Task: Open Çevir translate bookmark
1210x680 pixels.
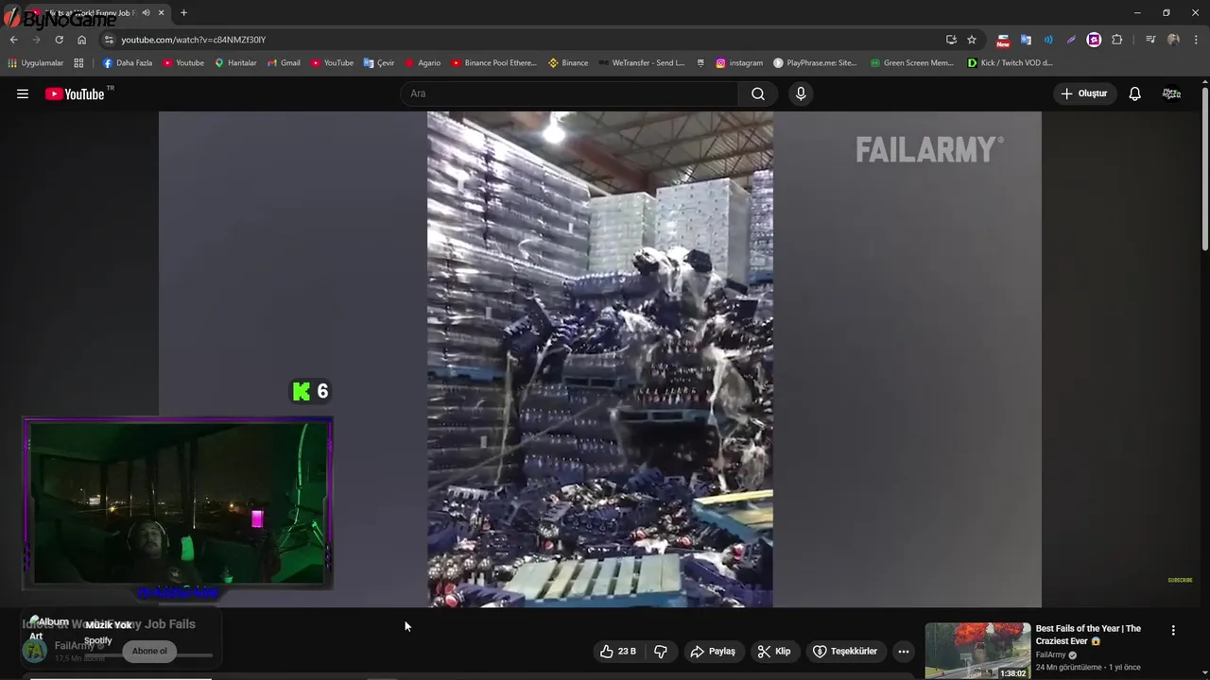Action: click(x=379, y=63)
